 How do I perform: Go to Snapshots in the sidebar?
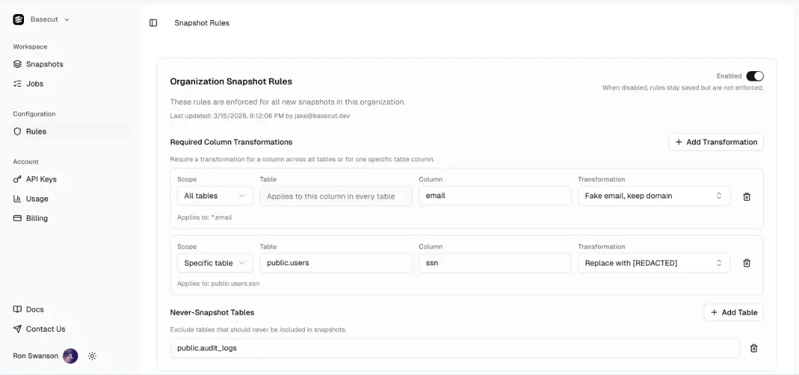coord(38,64)
